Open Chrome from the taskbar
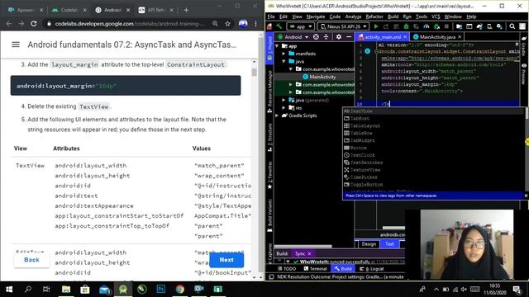The width and height of the screenshot is (529, 297). click(180, 289)
